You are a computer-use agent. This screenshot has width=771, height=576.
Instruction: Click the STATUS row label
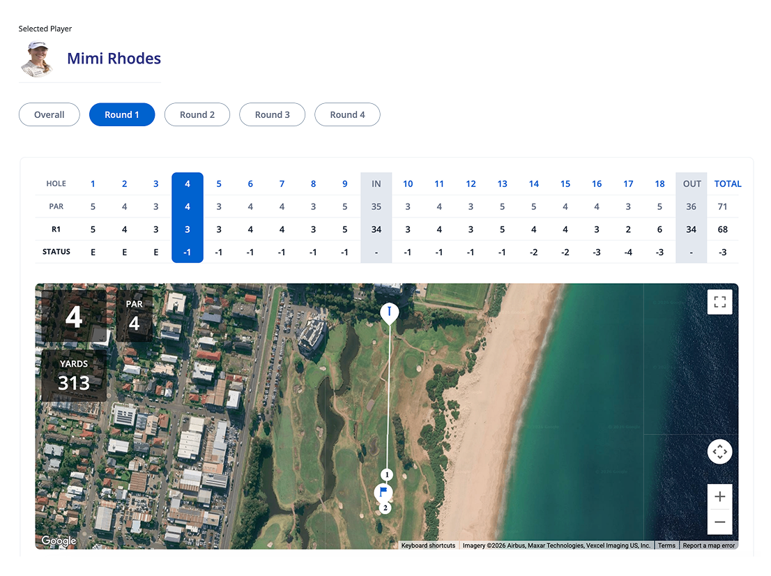coord(56,252)
